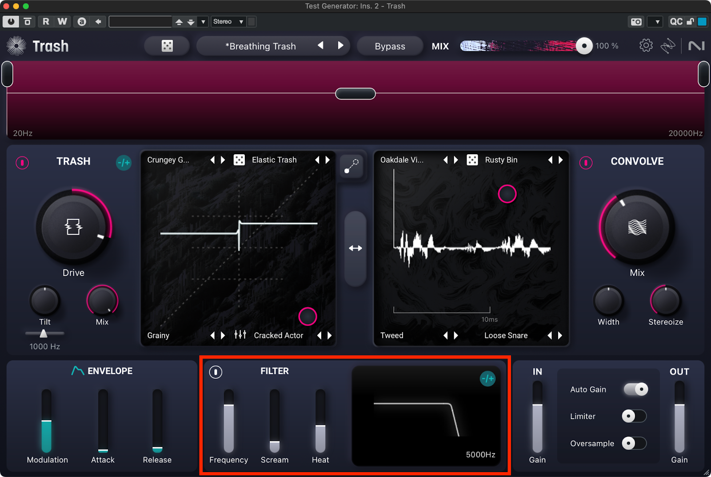Click the Tilt frequency 1000 Hz slider

tap(44, 333)
